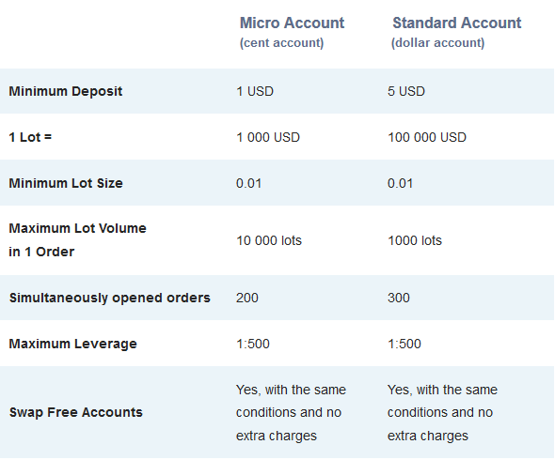Click the 200 opened orders value

(247, 298)
